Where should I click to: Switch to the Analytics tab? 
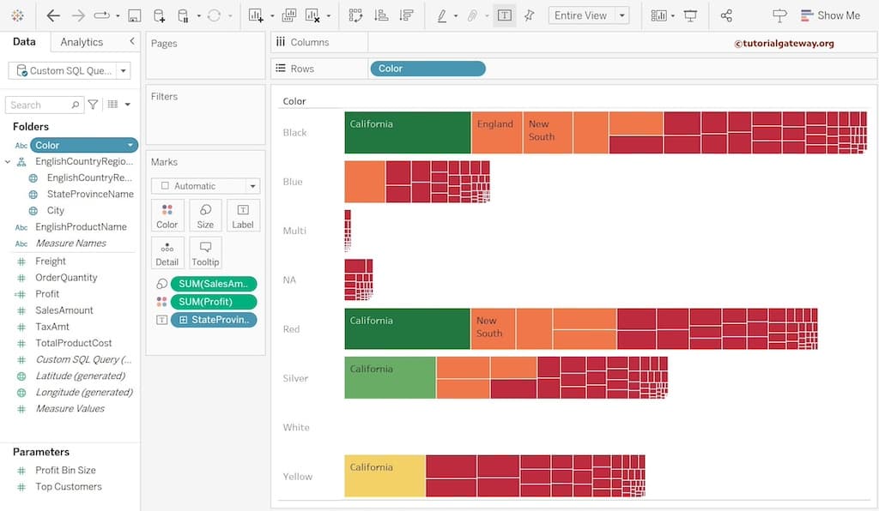(82, 42)
